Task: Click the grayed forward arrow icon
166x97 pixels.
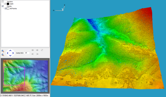Action: point(37,50)
